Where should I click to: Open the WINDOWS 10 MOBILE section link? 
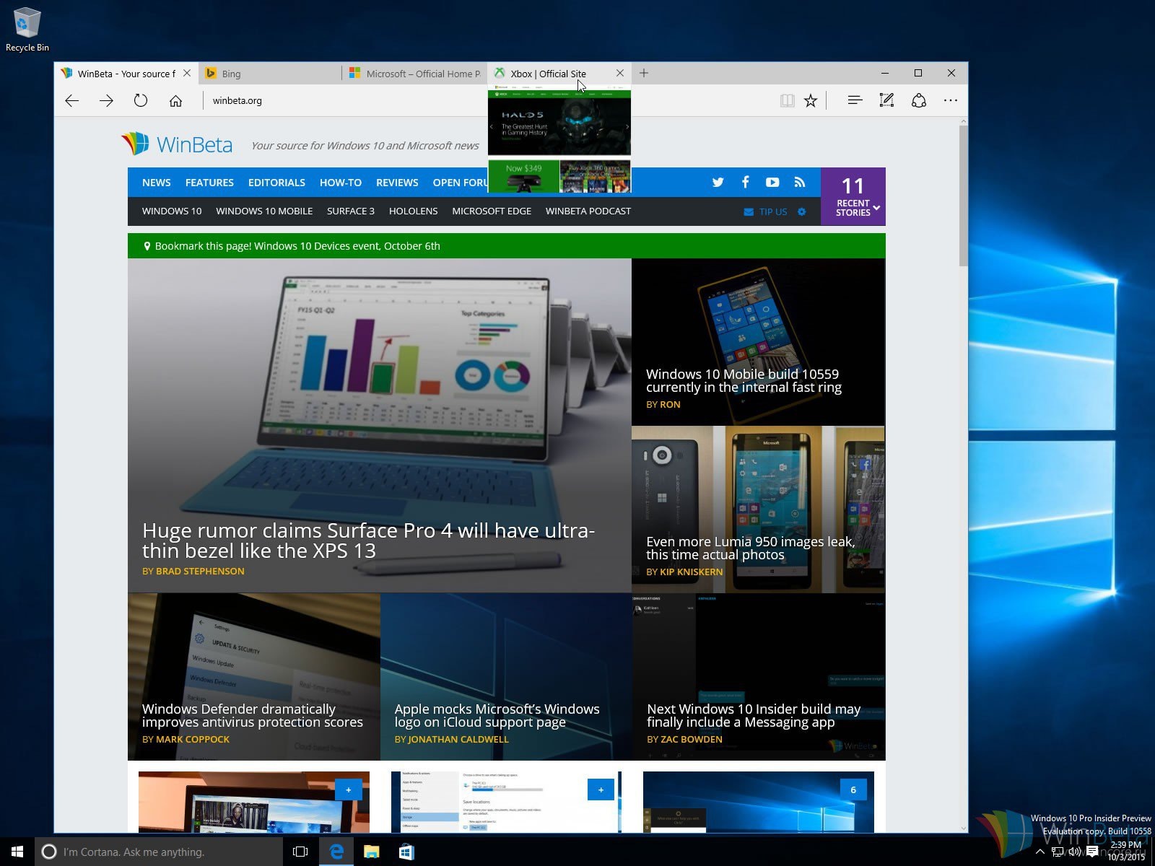pos(264,211)
